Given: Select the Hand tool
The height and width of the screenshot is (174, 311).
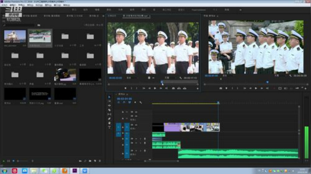Looking at the screenshot, I should (x=109, y=123).
